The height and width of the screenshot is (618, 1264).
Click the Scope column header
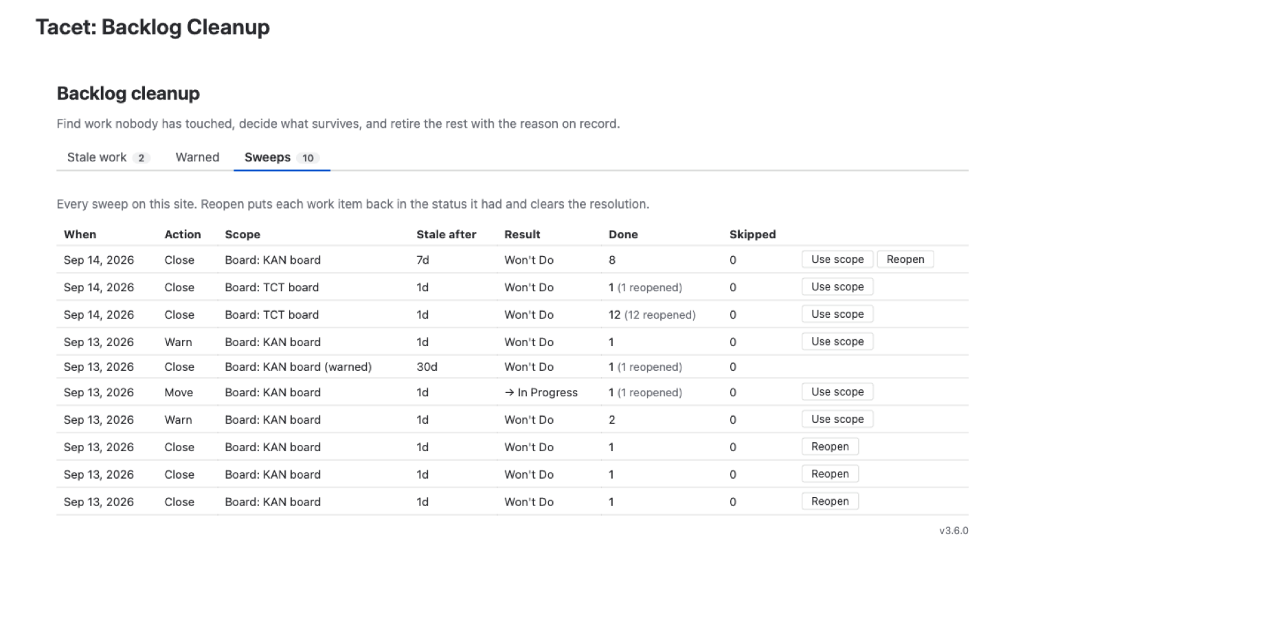pyautogui.click(x=242, y=234)
